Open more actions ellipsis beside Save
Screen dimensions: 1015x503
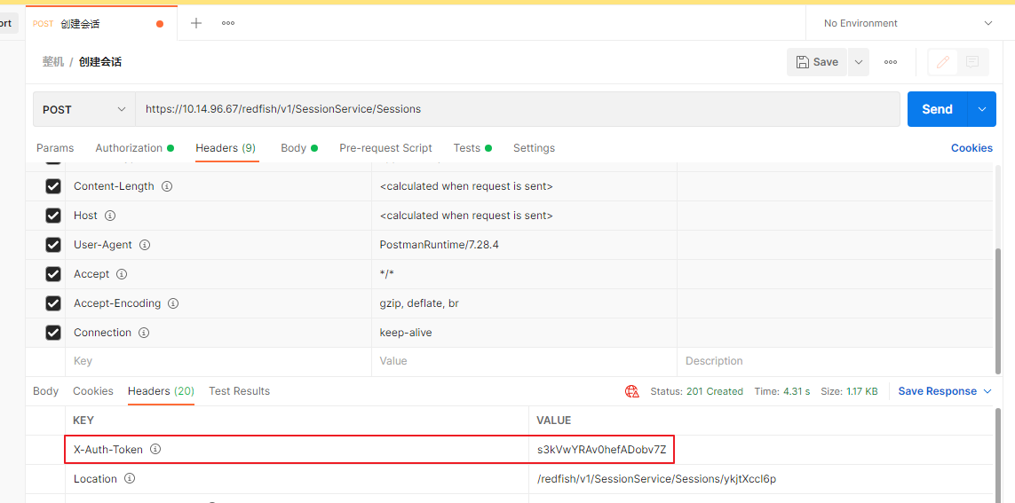coord(891,62)
